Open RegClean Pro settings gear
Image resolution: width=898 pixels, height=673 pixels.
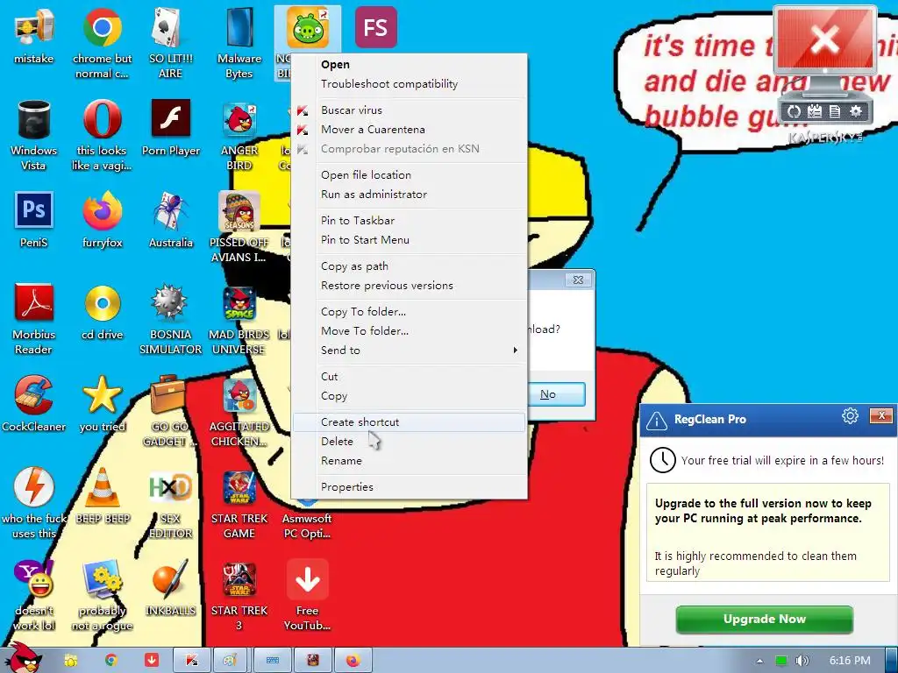850,416
